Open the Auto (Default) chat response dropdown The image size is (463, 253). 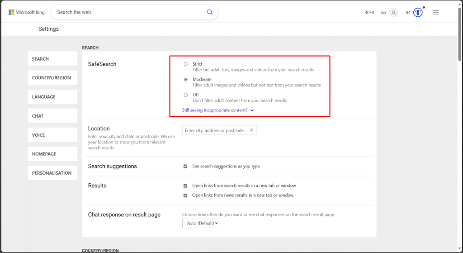pyautogui.click(x=201, y=223)
